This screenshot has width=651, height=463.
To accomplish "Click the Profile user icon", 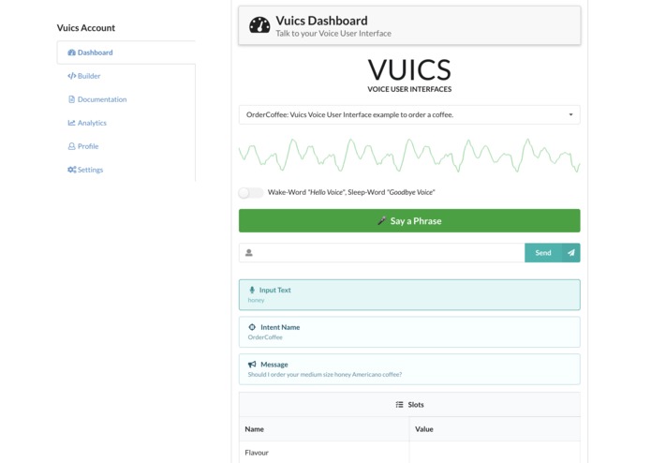I will point(71,146).
